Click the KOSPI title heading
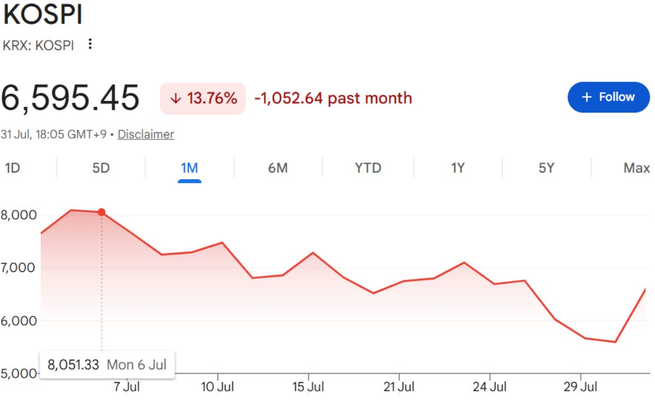Viewport: 655px width, 401px height. [42, 14]
